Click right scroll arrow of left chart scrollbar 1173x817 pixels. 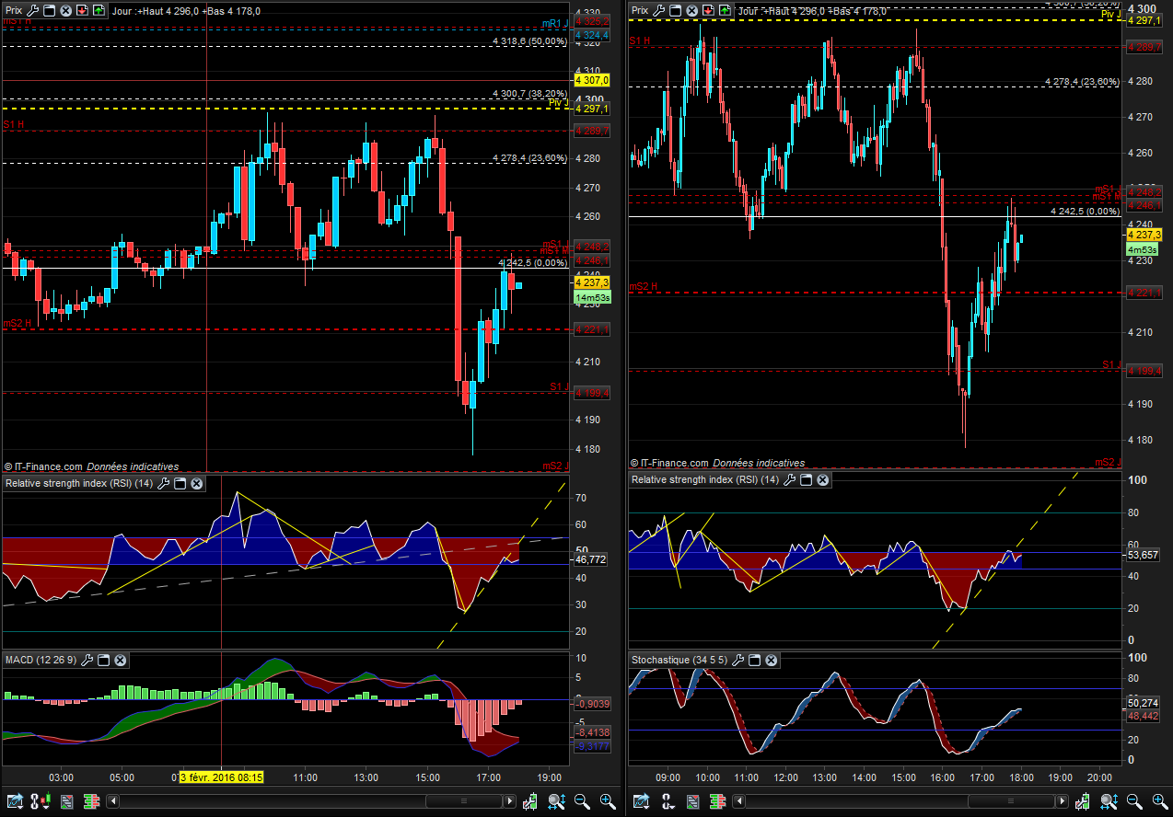(x=510, y=801)
